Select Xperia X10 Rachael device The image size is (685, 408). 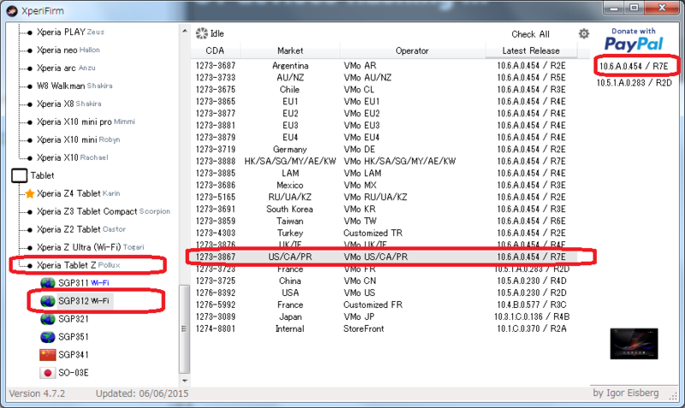(73, 157)
